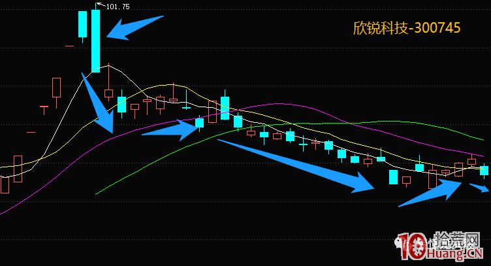Screen dimensions: 491x266
Task: Select the last cyan candlestick at far right
Action: click(484, 171)
